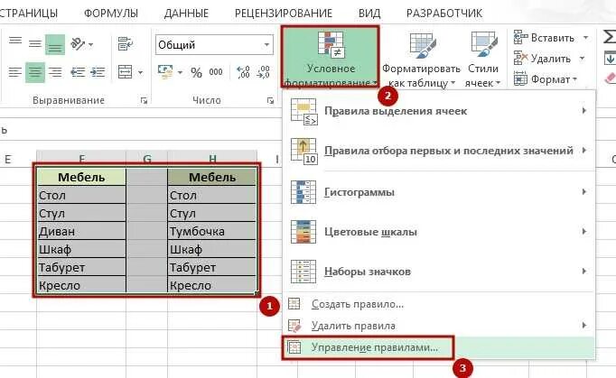Click the Формат cells icon

(520, 79)
